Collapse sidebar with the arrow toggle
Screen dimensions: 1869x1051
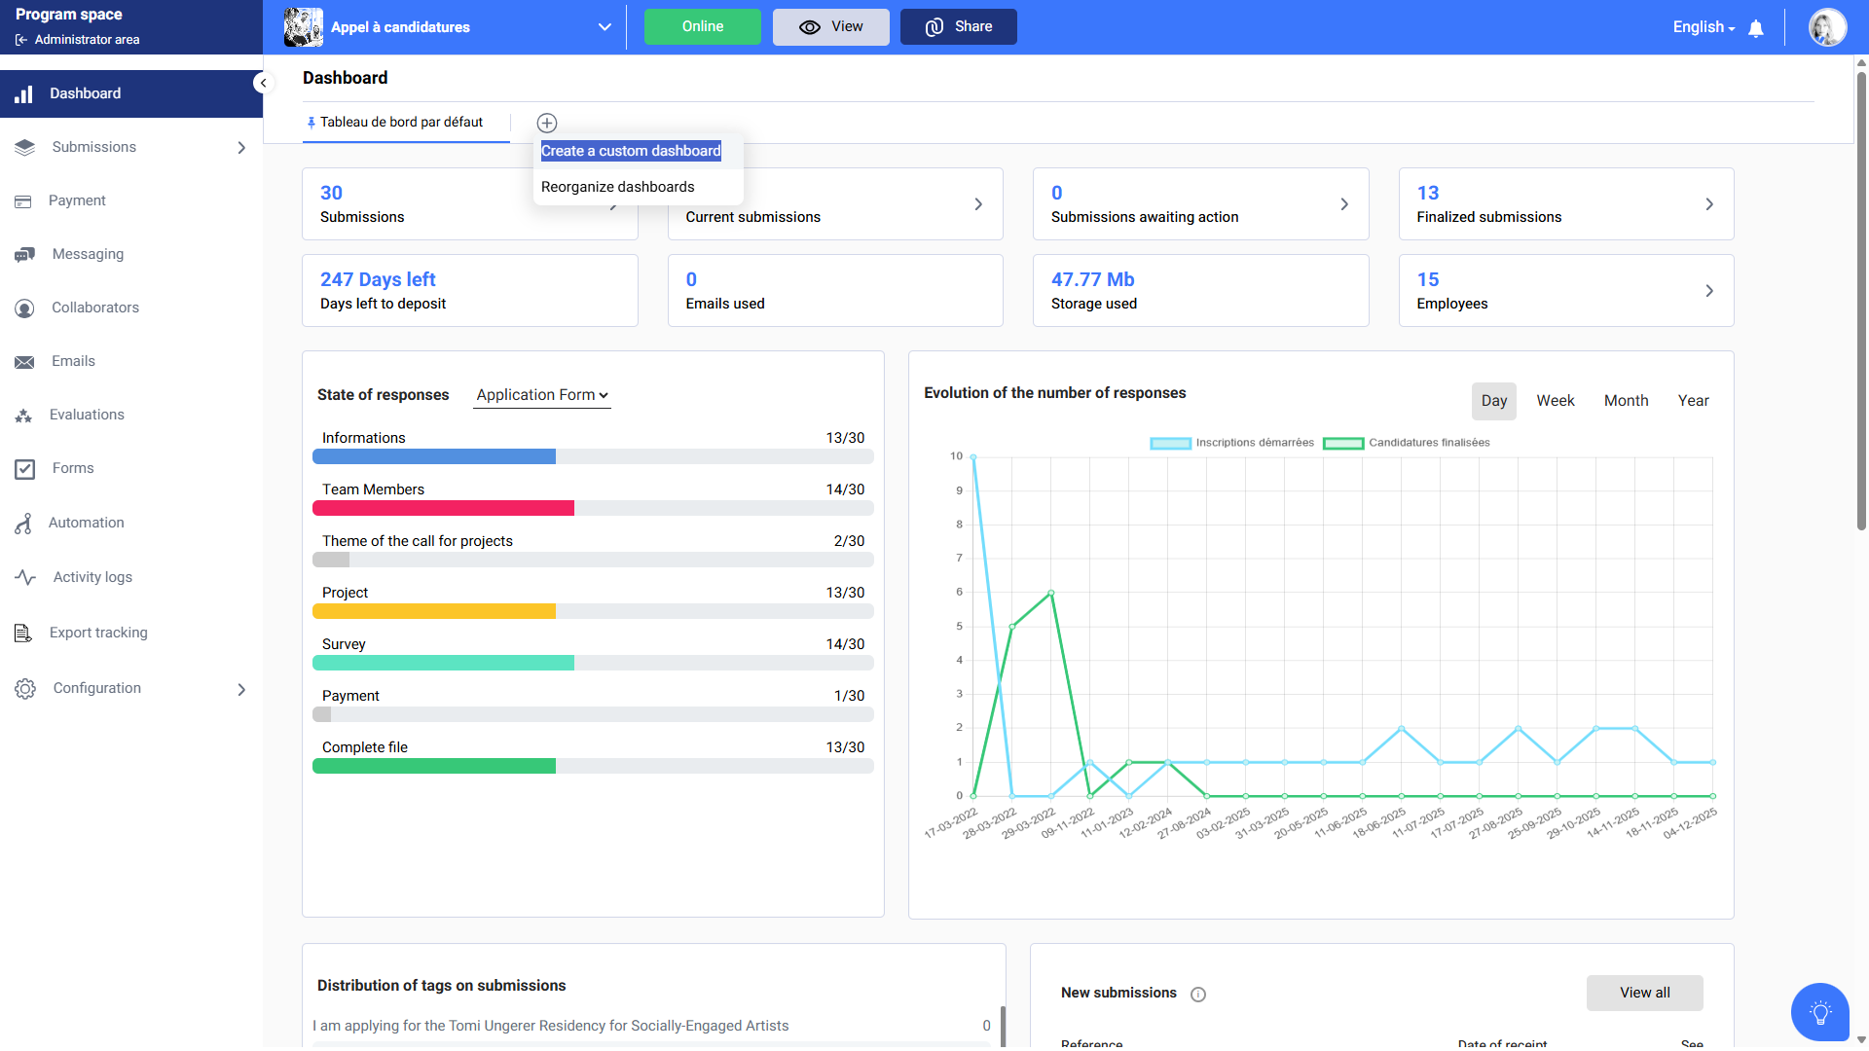[263, 83]
